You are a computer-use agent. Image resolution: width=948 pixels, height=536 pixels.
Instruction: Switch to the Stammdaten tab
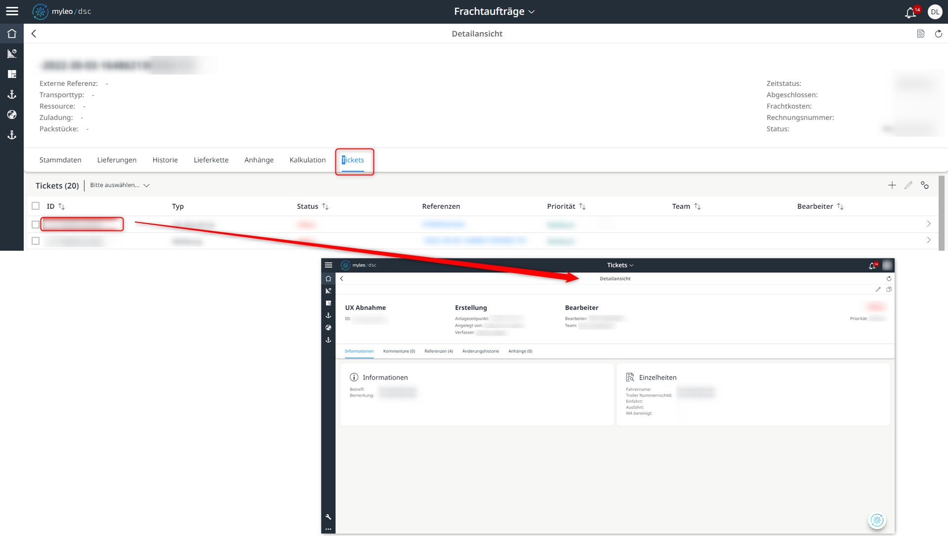60,160
